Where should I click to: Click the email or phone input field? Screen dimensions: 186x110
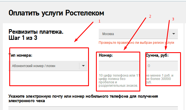(x=93, y=108)
